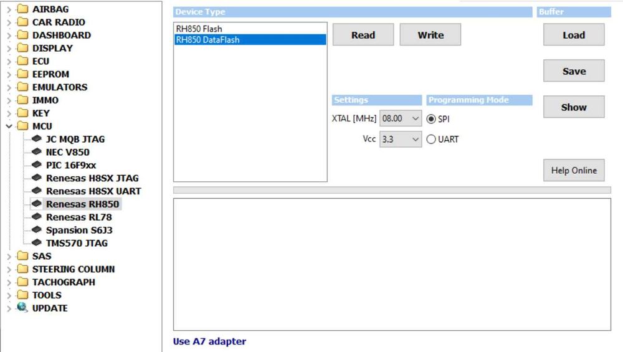Open Help Online

pos(574,171)
